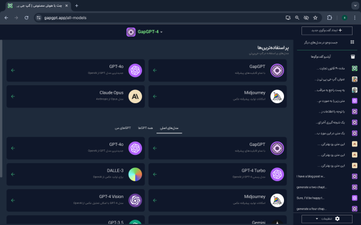The width and height of the screenshot is (361, 225).
Task: Click arrow on Midjourney card under main models tab
Action: [x=155, y=200]
